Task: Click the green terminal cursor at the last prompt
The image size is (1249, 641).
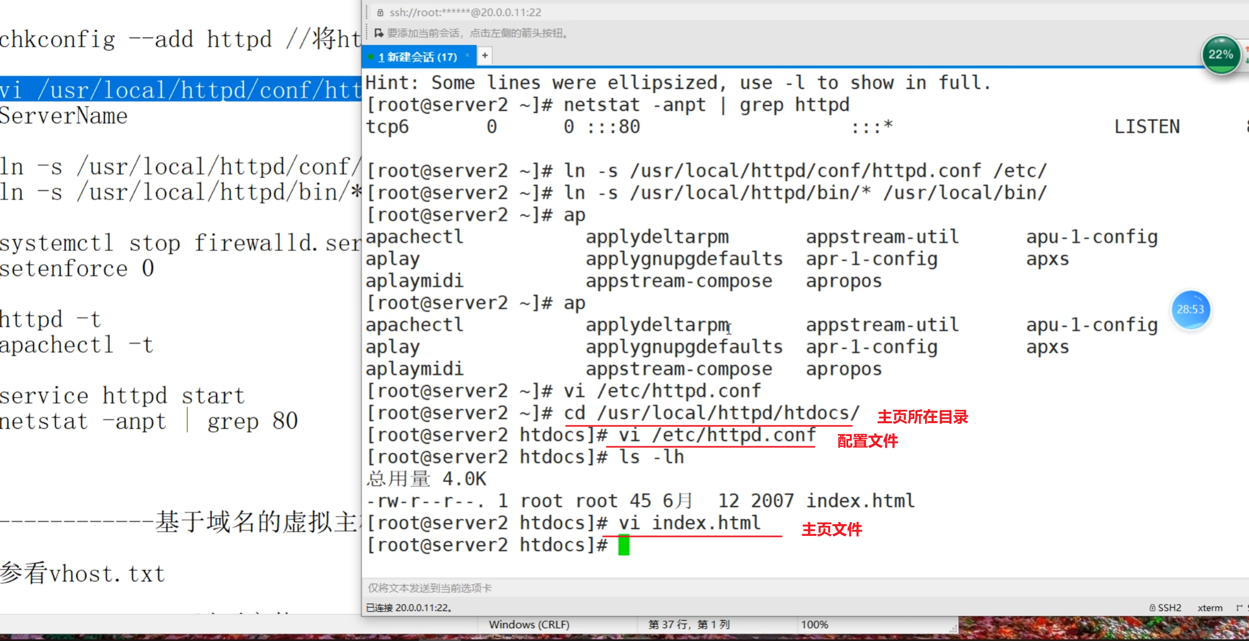Action: click(x=623, y=545)
